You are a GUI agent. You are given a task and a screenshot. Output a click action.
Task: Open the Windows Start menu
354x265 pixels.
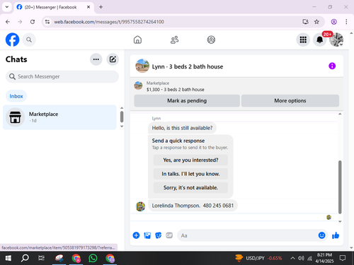[x=8, y=258]
